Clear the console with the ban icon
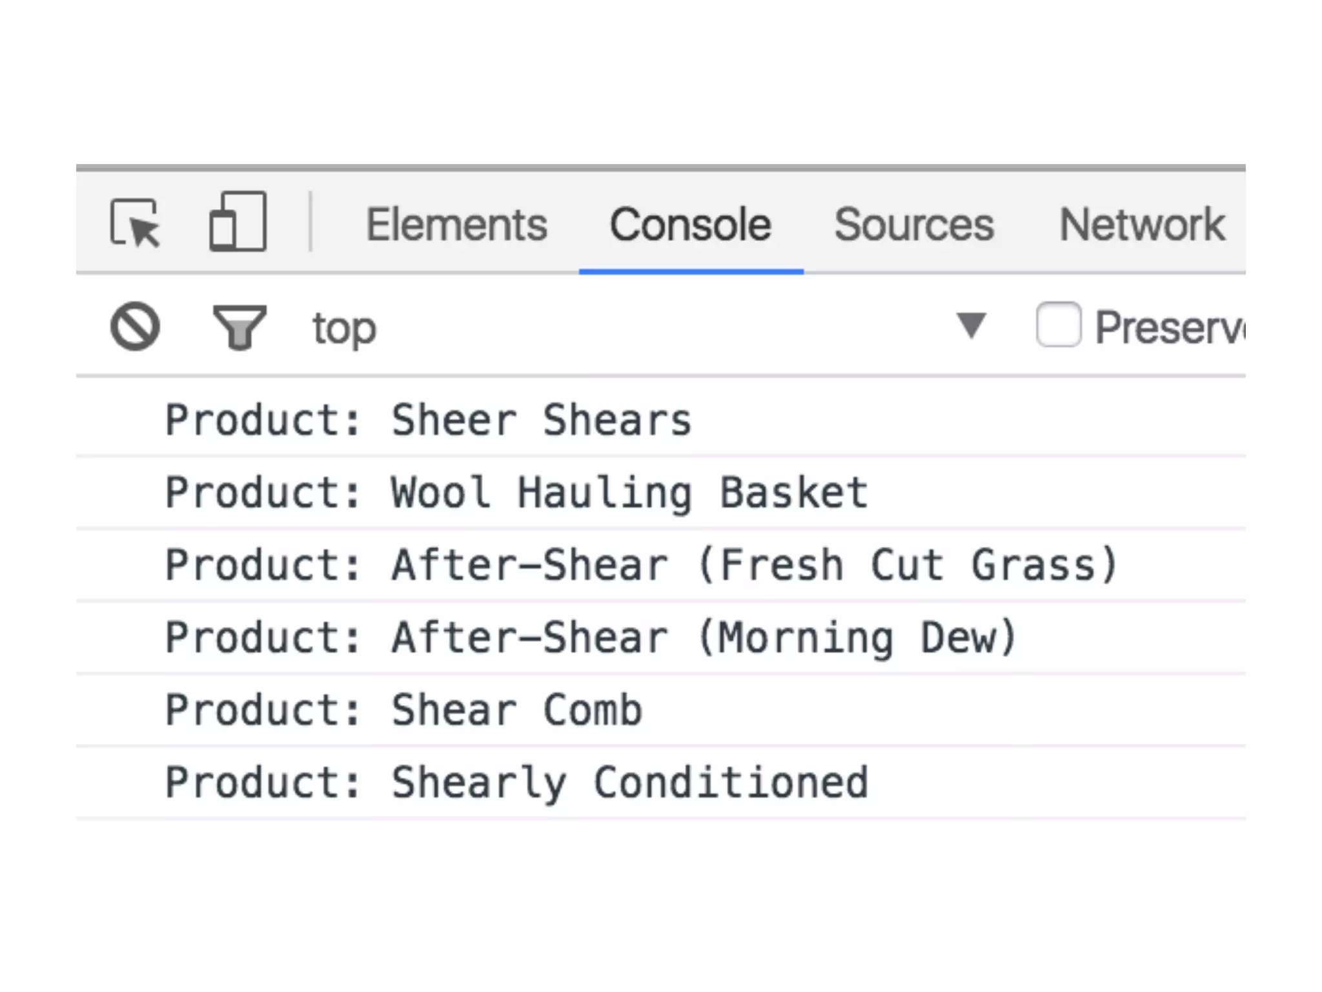The width and height of the screenshot is (1322, 992). (135, 326)
